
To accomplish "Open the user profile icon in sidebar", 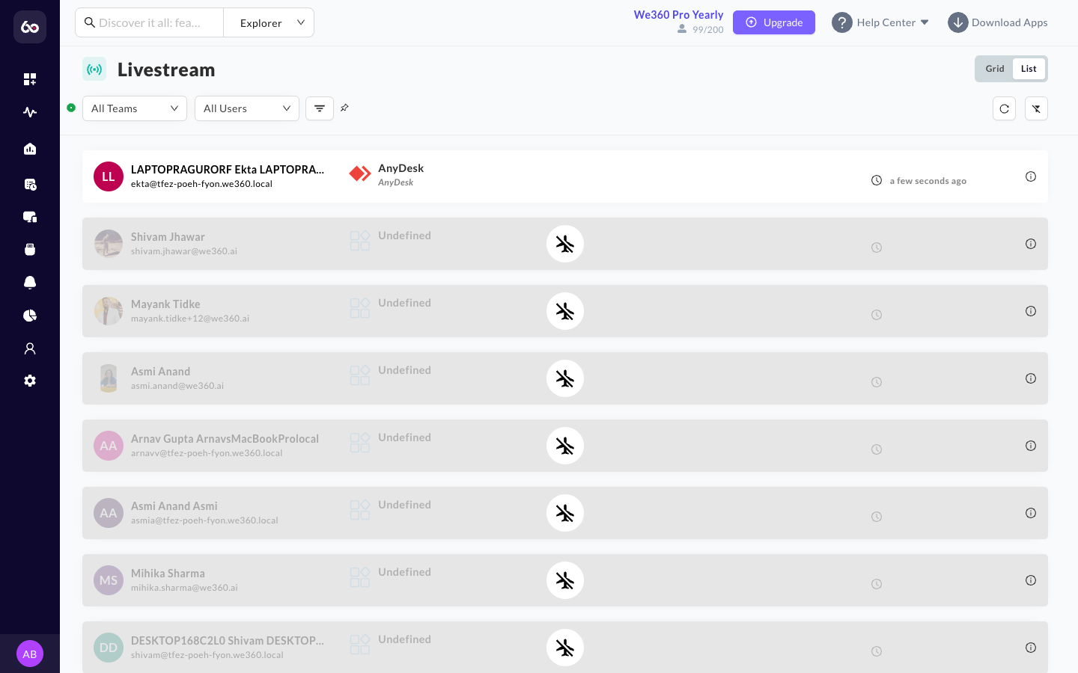I will (x=30, y=348).
